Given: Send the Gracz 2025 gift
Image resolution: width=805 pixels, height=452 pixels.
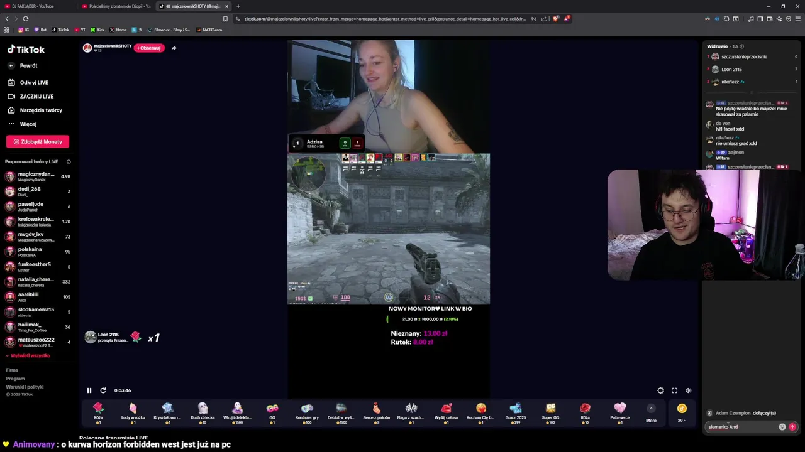Looking at the screenshot, I should click(x=516, y=414).
